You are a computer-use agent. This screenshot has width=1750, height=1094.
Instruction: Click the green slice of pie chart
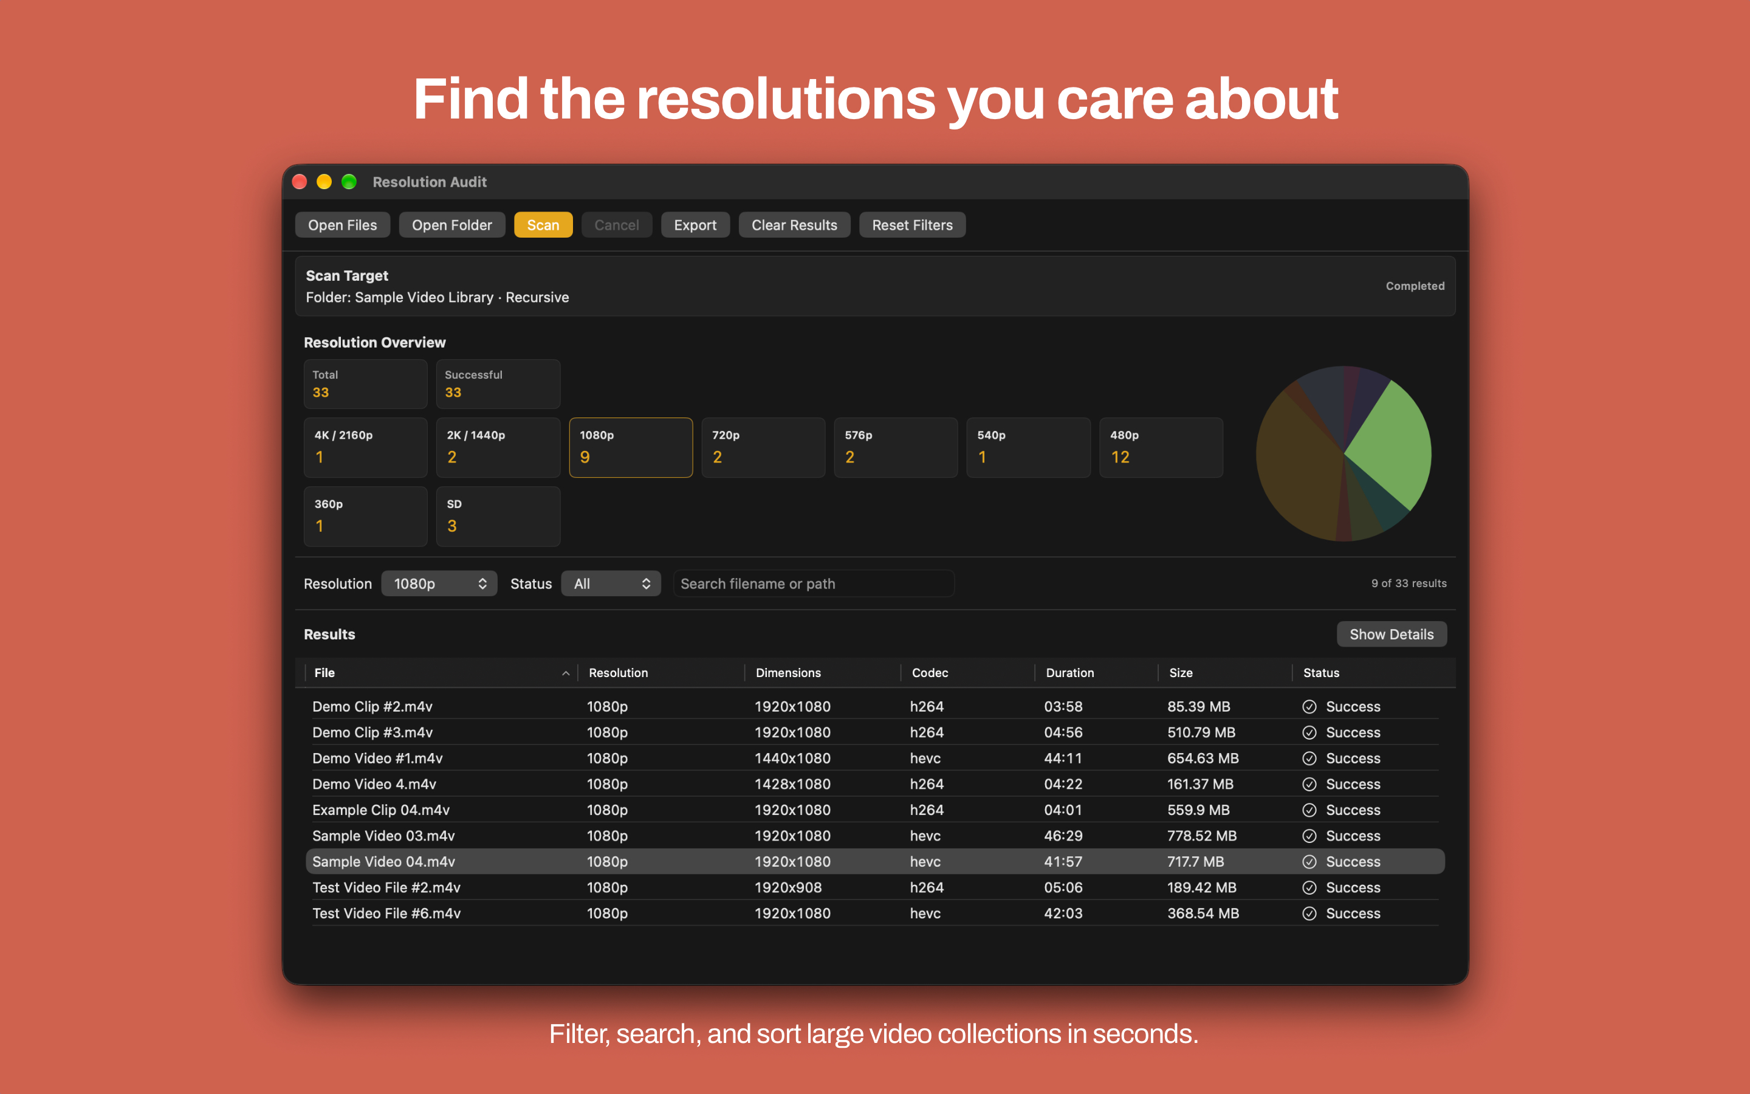pyautogui.click(x=1392, y=449)
